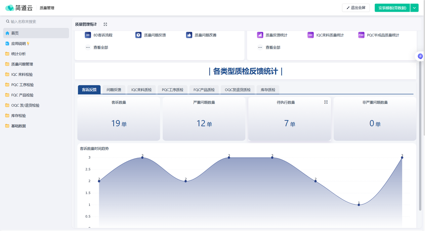
Task: Open the 应用说明 item in sidebar
Action: pos(36,44)
